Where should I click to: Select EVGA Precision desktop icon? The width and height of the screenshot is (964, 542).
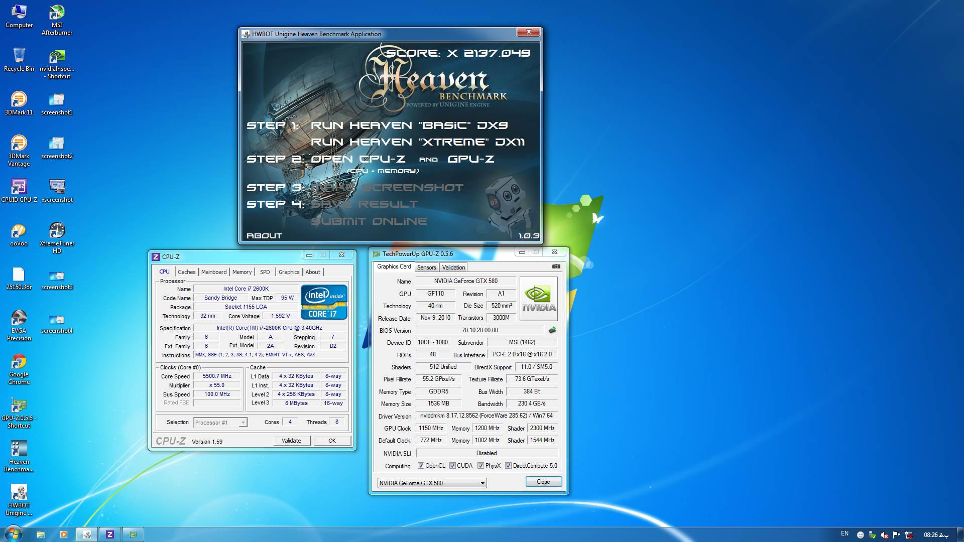coord(19,325)
